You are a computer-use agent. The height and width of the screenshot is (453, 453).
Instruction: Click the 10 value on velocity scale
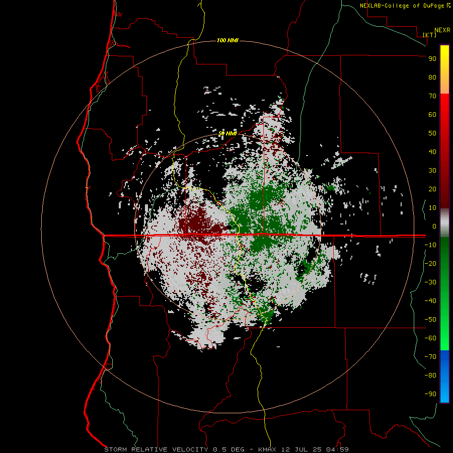point(432,208)
